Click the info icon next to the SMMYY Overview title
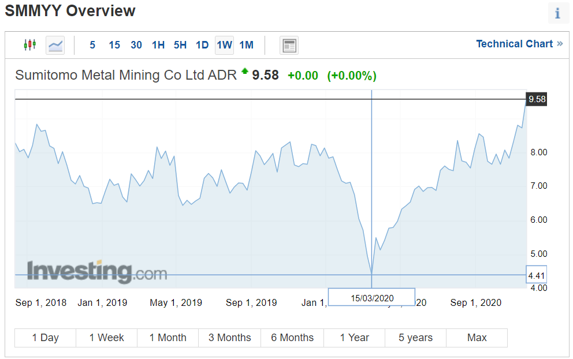 point(557,13)
